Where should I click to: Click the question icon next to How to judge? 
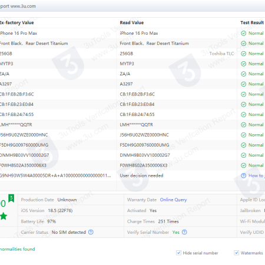coord(243,175)
